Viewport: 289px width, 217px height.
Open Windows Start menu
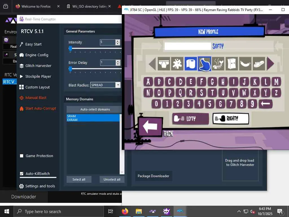[7, 211]
